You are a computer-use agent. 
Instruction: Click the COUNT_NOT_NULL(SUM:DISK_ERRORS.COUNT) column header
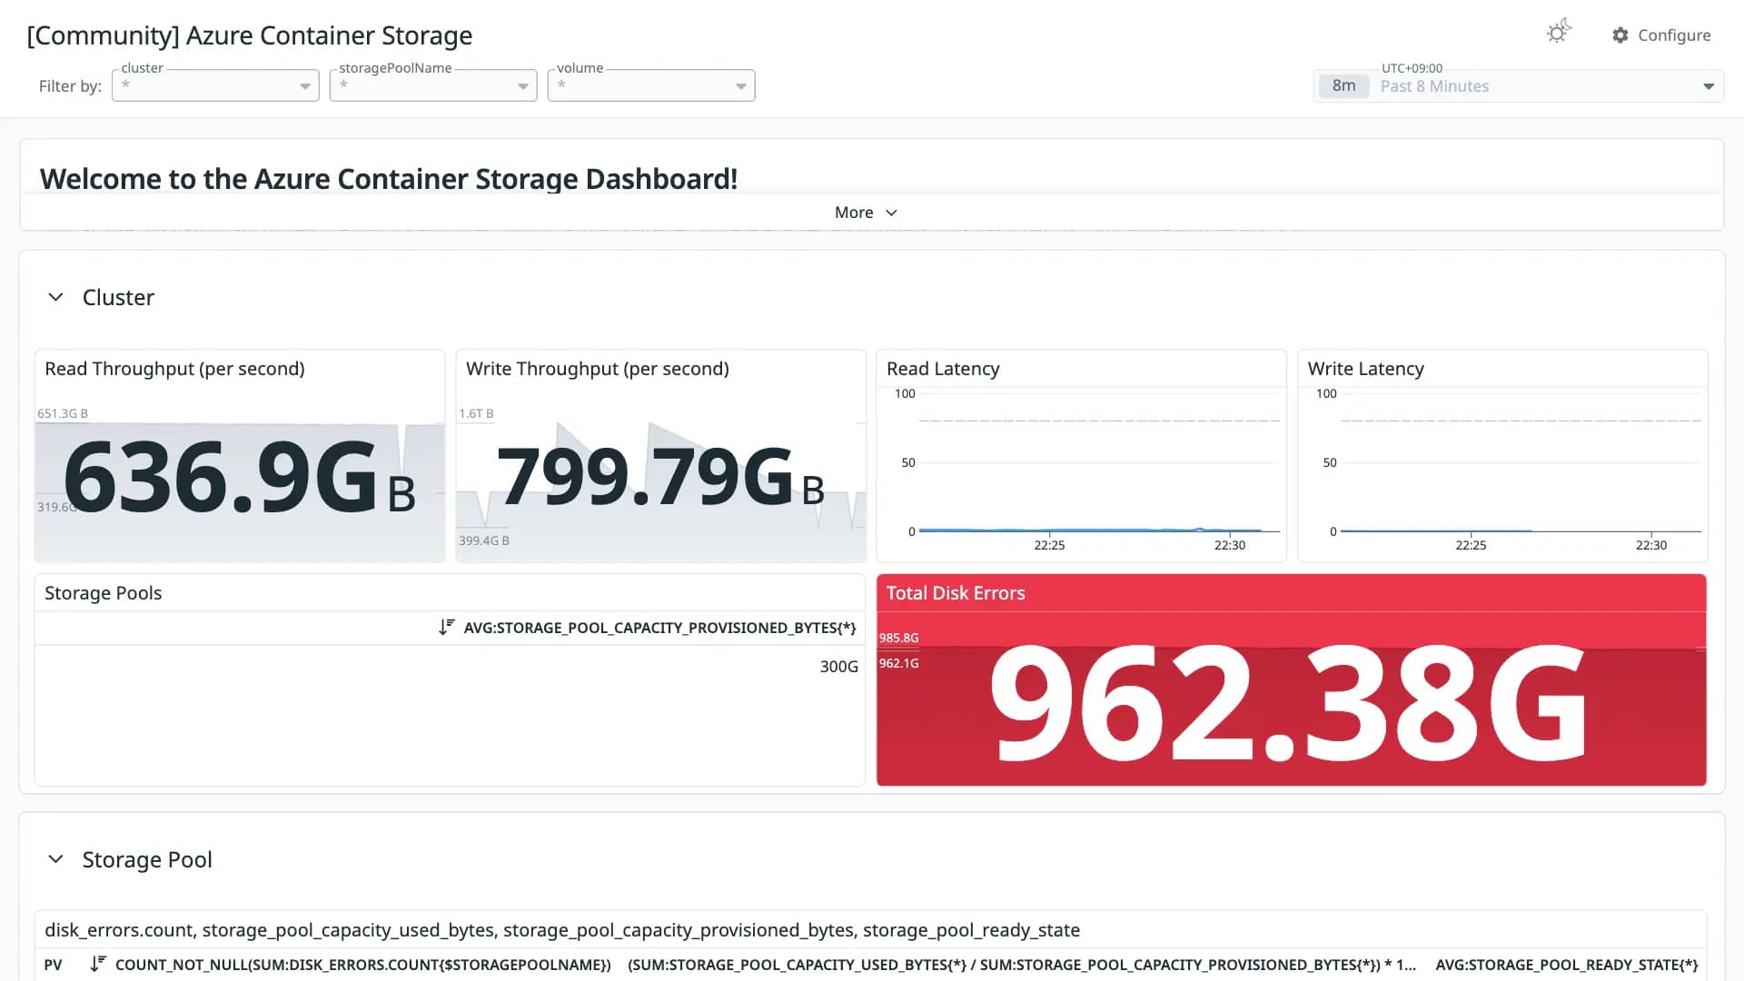(363, 965)
